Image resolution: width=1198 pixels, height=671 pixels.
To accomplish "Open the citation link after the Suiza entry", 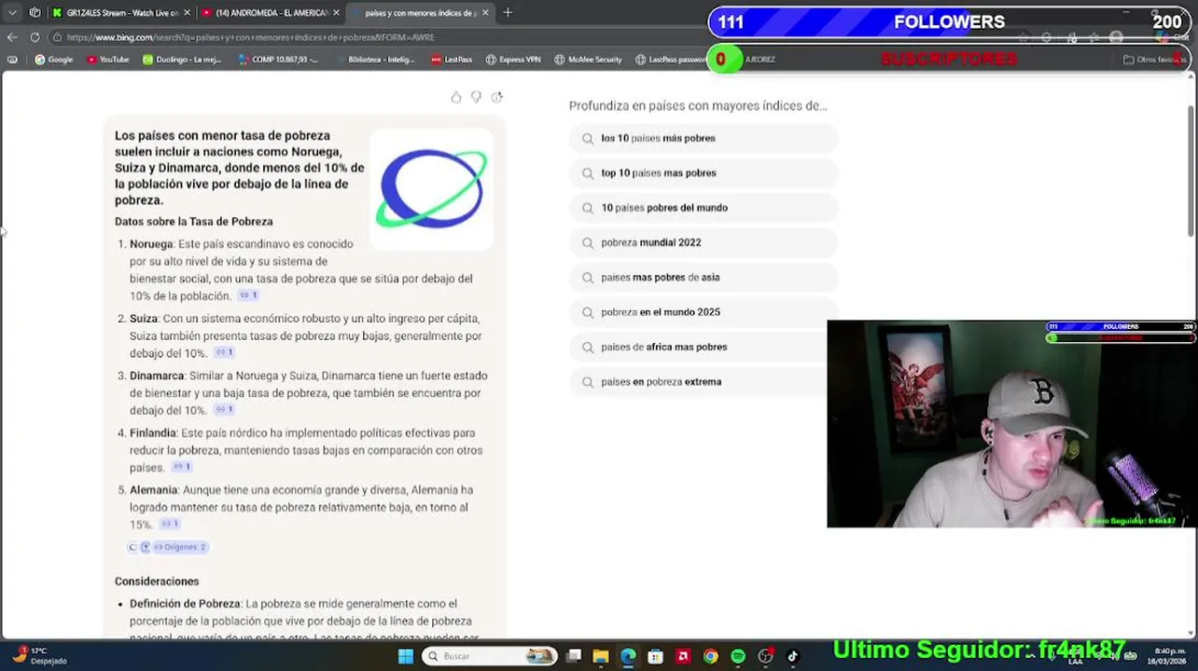I will tap(224, 353).
